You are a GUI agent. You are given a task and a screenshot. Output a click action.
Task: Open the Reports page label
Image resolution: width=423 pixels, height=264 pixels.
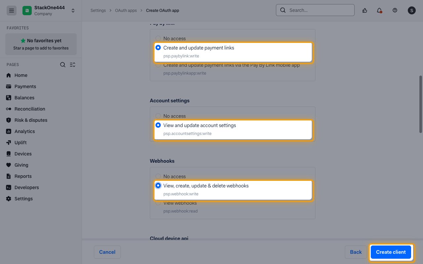pyautogui.click(x=23, y=176)
